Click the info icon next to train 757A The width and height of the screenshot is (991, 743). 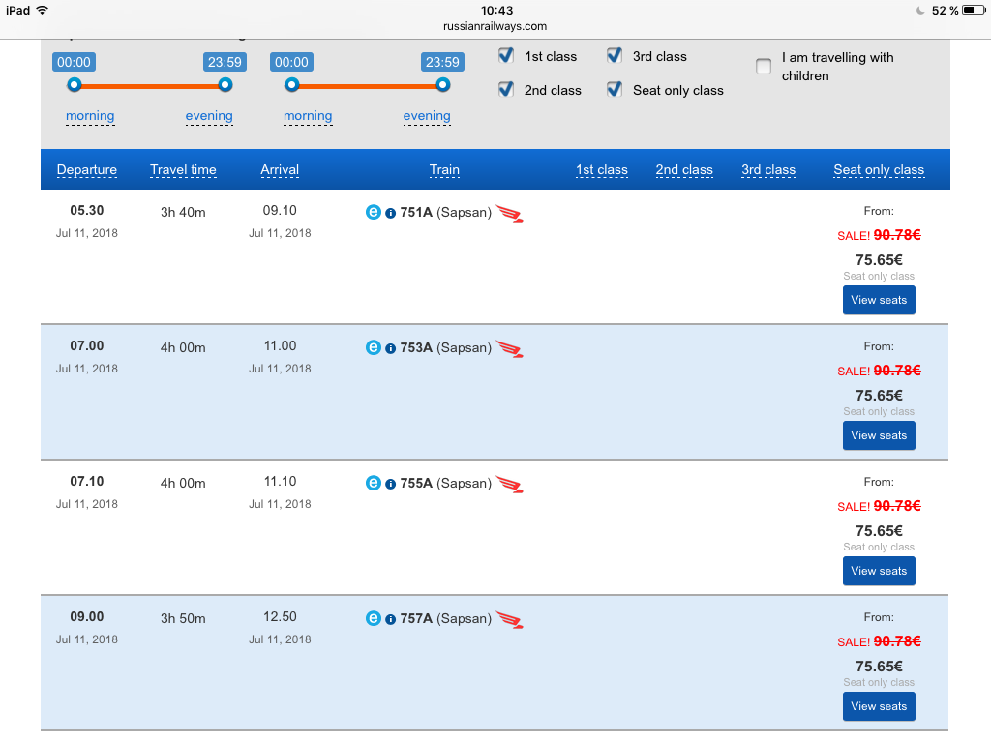tap(391, 619)
